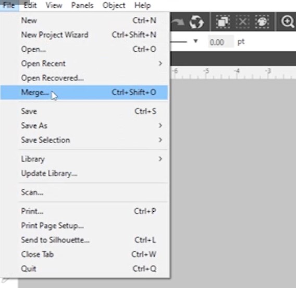Viewport: 296px width, 288px height.
Task: Choose Send to Silhouette... menu item
Action: (x=84, y=240)
